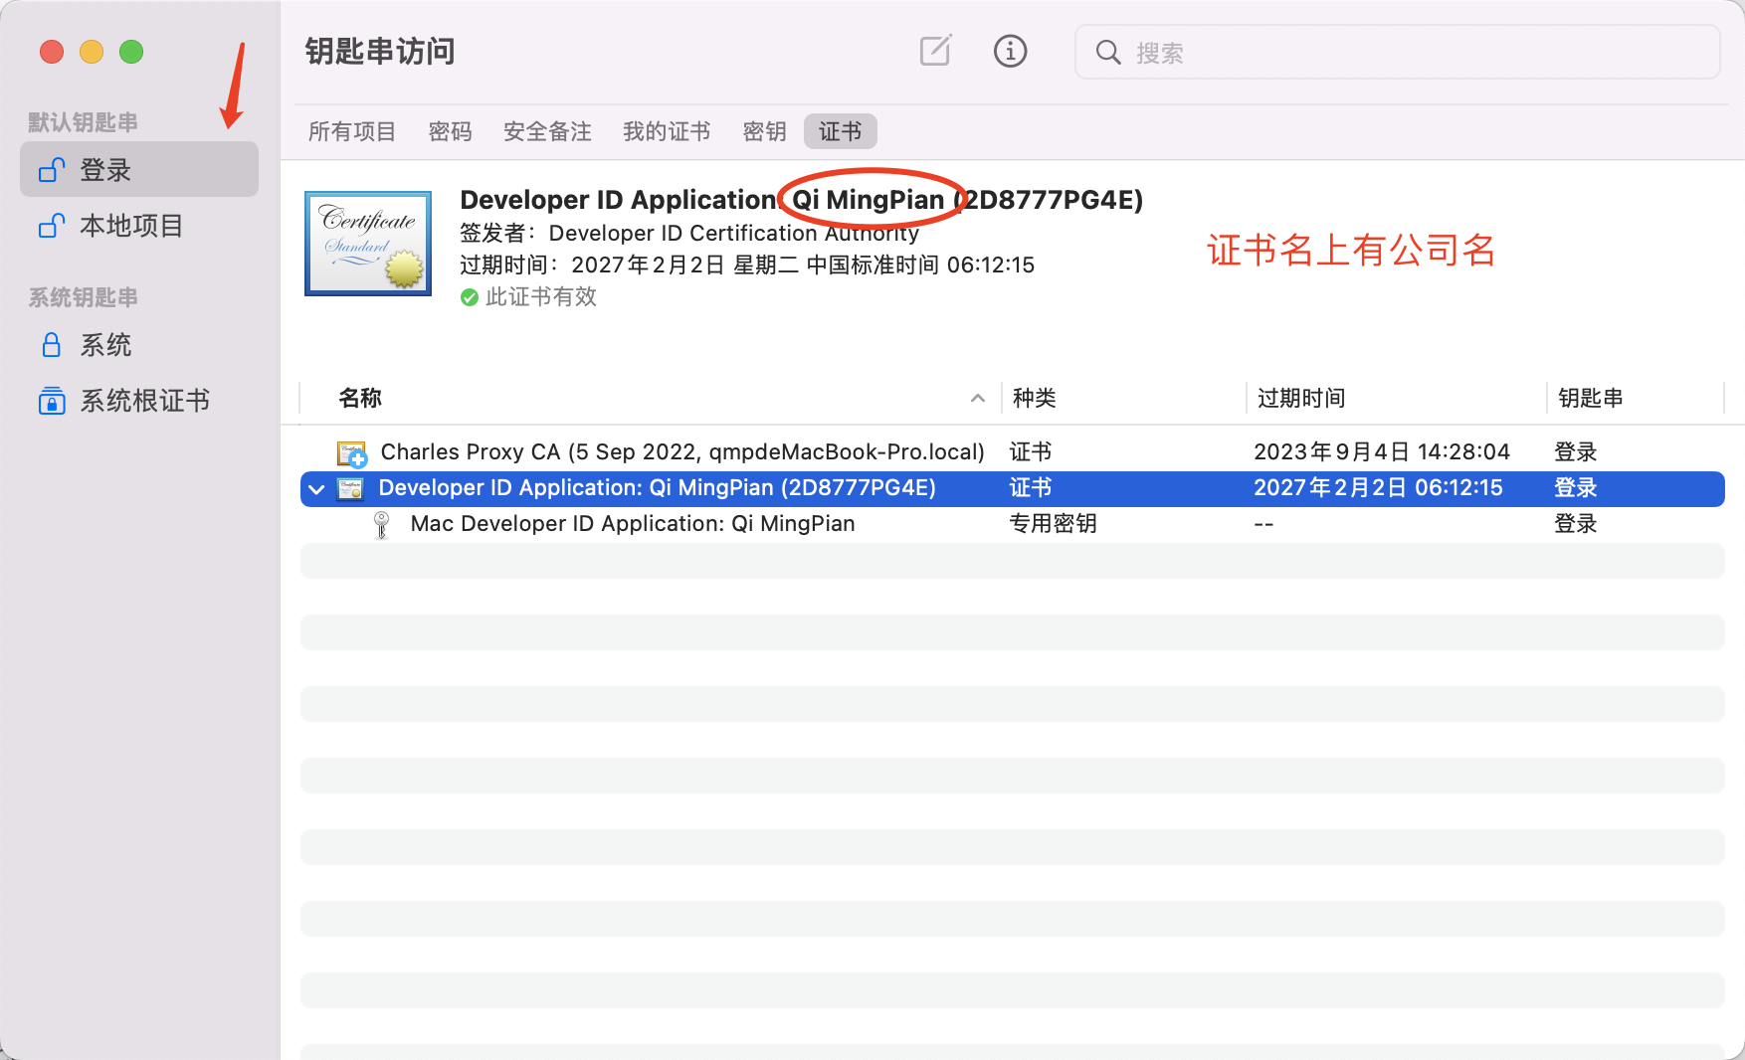Click 登录 keychain cell in private key row
1745x1060 pixels.
tap(1576, 524)
